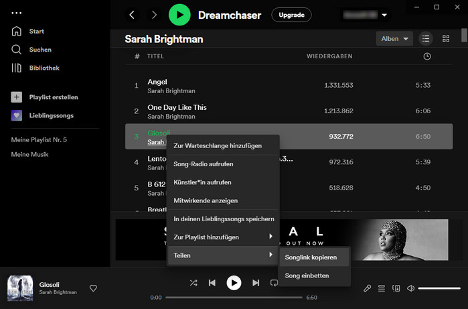Click play count 1.331.553 for Angel
Image resolution: width=468 pixels, height=309 pixels.
(339, 85)
